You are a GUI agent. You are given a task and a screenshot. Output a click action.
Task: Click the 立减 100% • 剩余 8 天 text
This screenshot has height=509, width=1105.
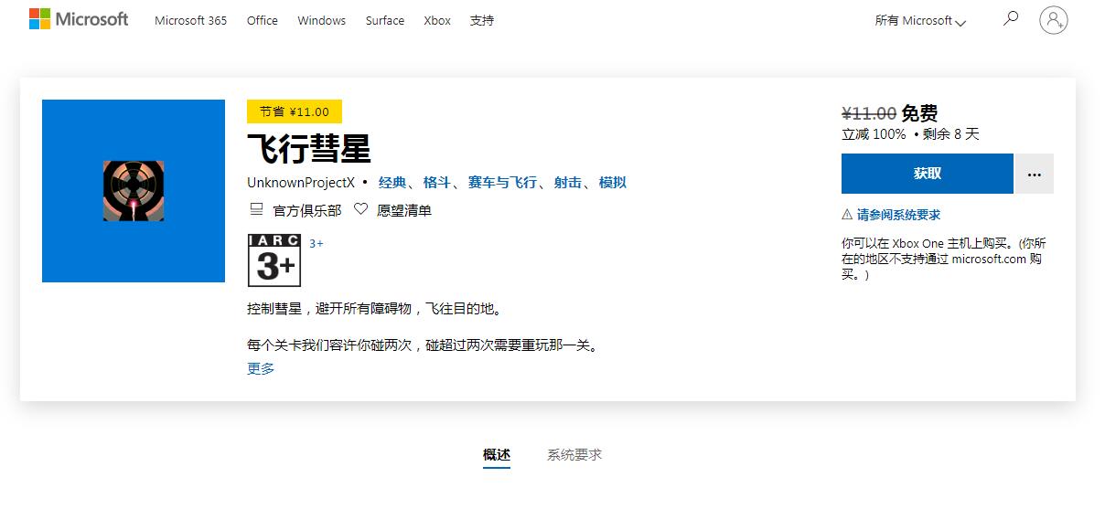[910, 134]
